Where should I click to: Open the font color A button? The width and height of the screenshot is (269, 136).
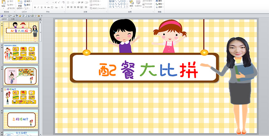coord(62,7)
